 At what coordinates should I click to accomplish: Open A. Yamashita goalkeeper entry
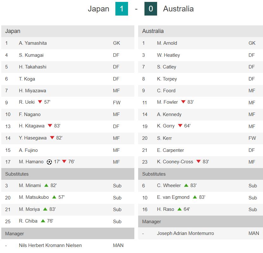[x=33, y=43]
